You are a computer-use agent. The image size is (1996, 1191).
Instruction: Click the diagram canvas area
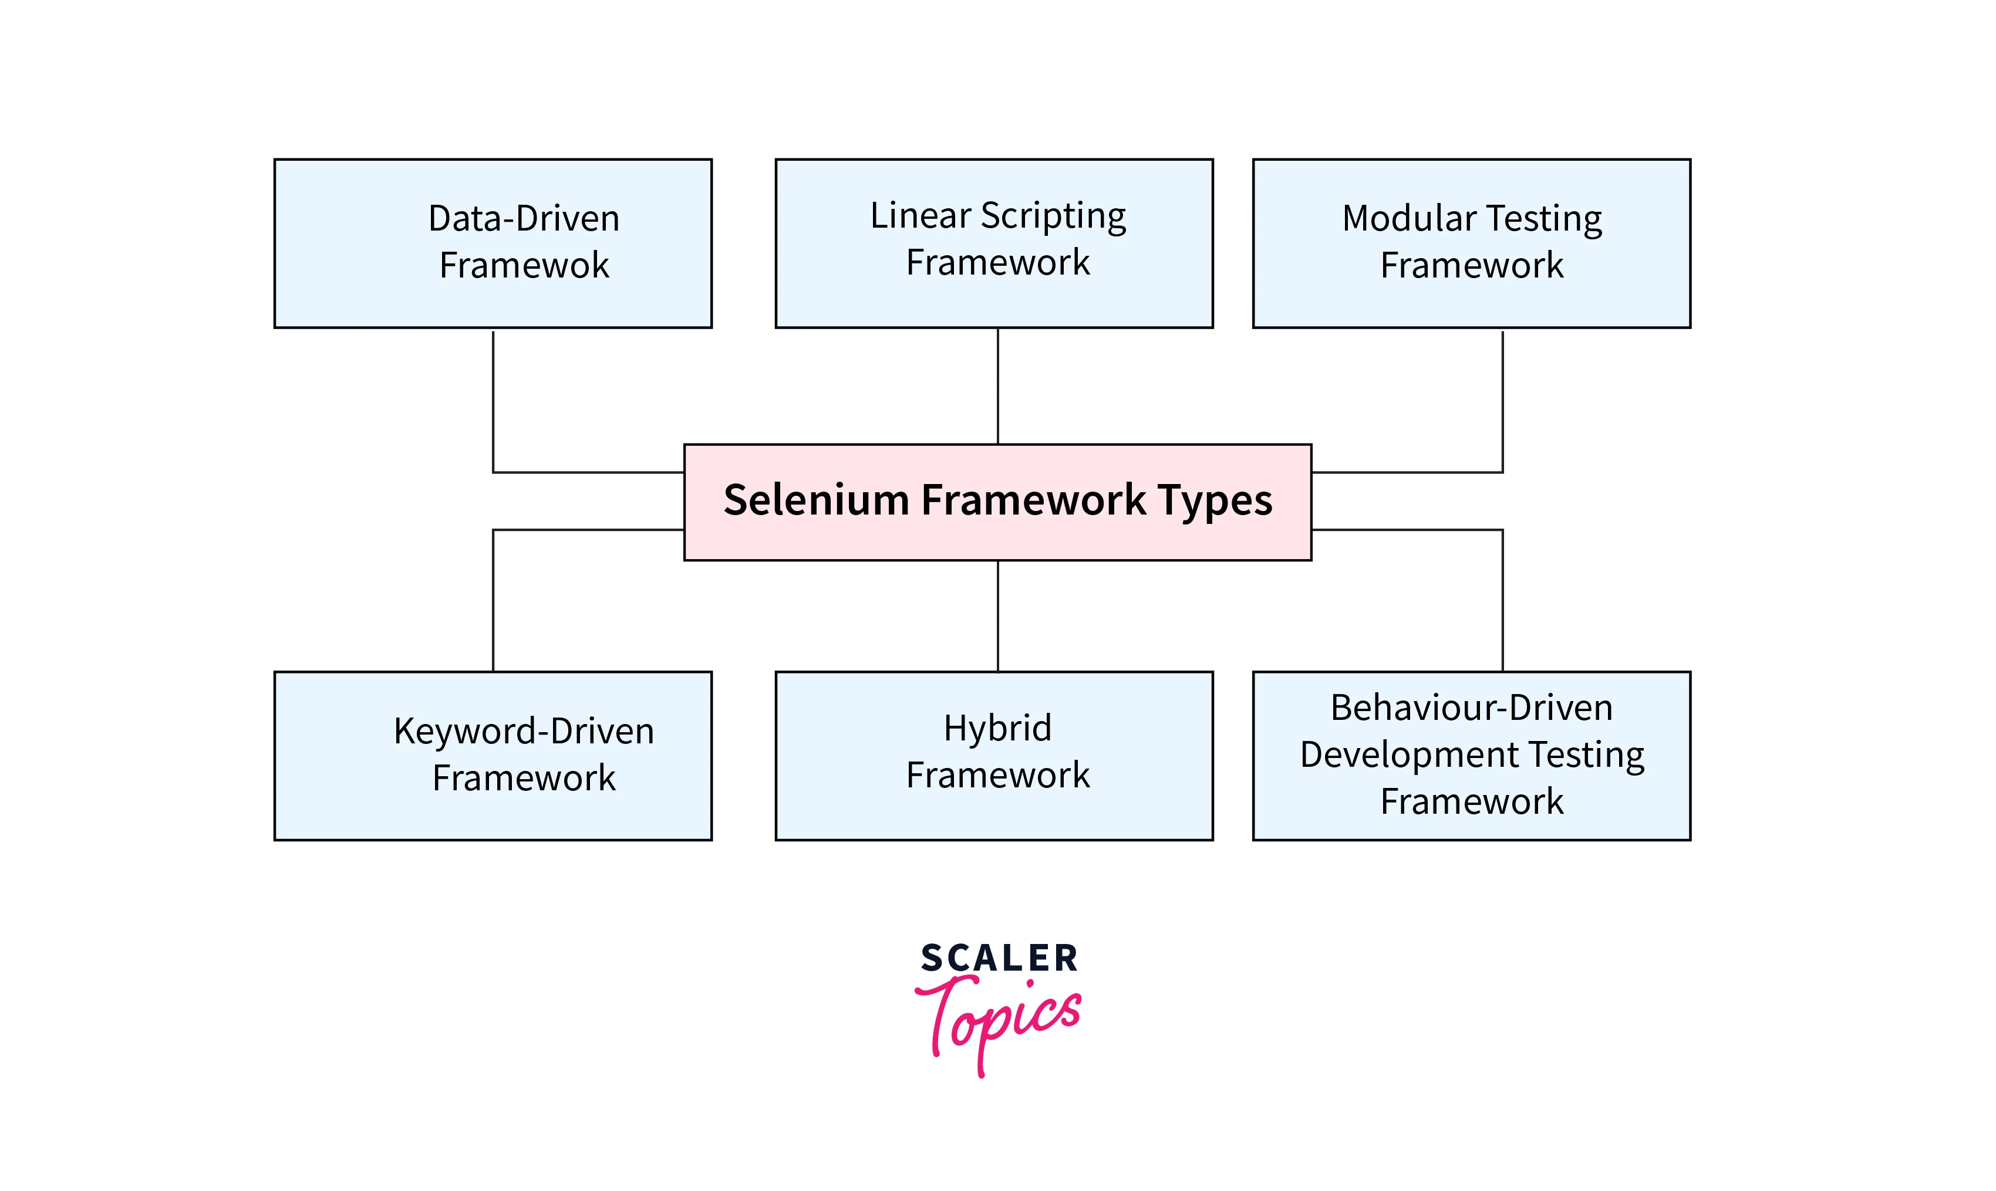997,595
